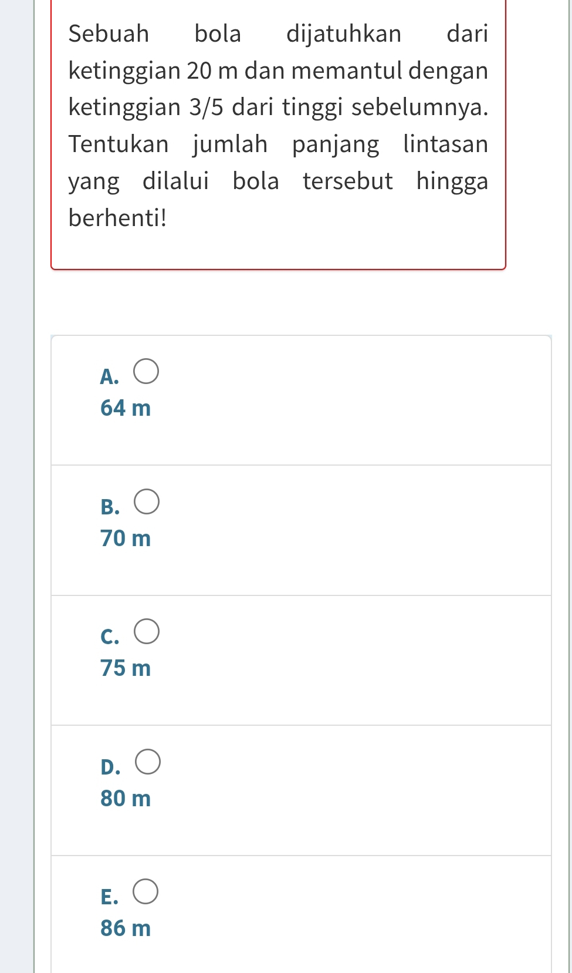Tap the 75 m answer text

(x=126, y=668)
